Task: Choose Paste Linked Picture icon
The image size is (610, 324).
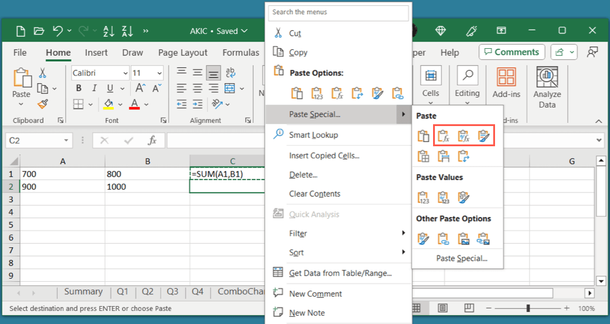Action: 483,239
